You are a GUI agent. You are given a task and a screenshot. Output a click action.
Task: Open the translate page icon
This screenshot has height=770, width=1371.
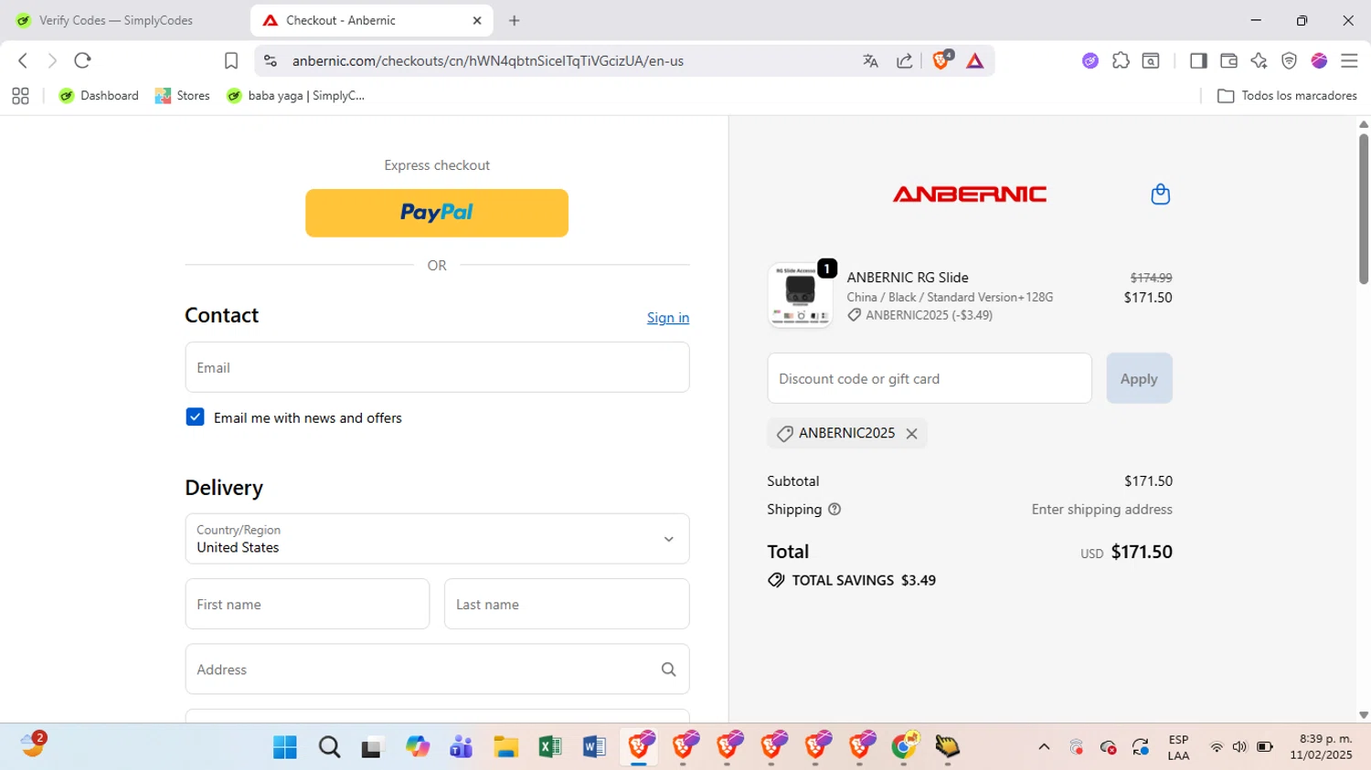870,60
